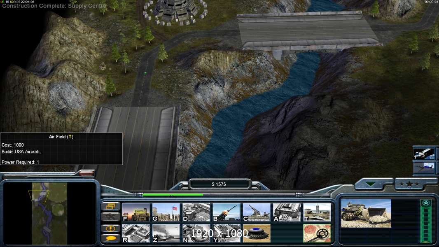Screen dimensions: 439x247
Task: Choose the War Factory build icon (A)
Action: (x=287, y=212)
